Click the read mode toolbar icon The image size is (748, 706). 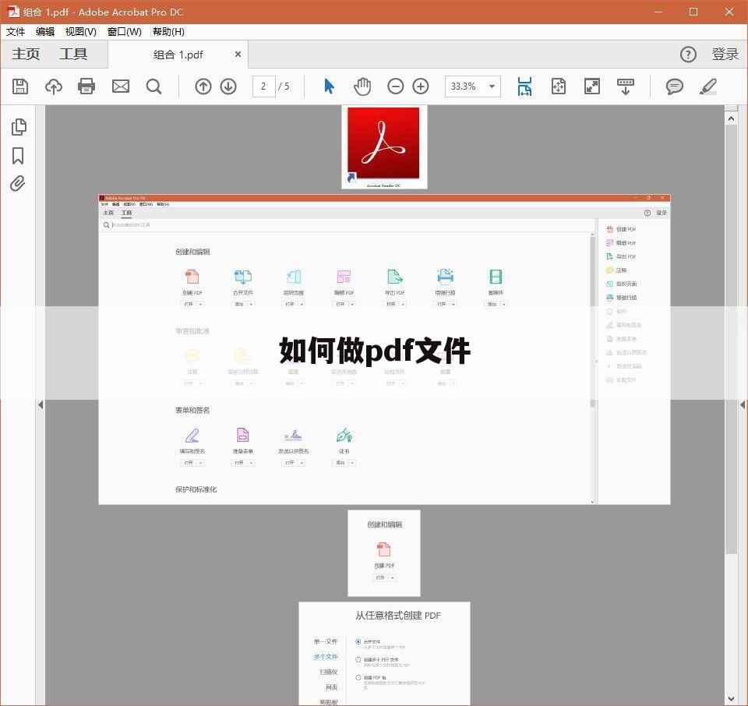[626, 86]
